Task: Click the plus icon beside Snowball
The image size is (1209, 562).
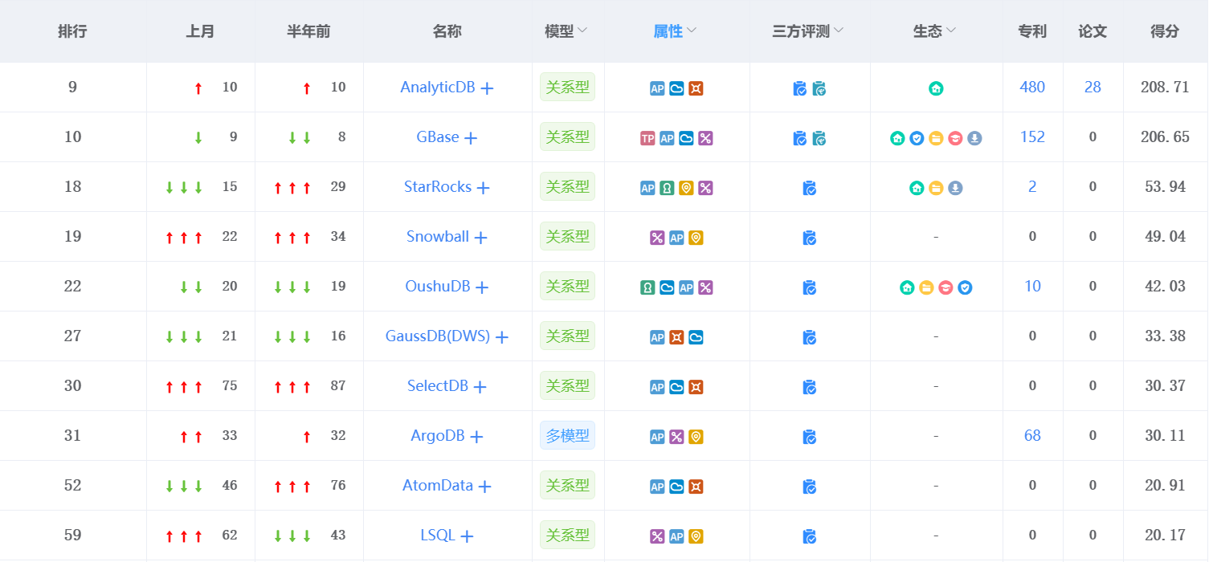Action: (480, 238)
